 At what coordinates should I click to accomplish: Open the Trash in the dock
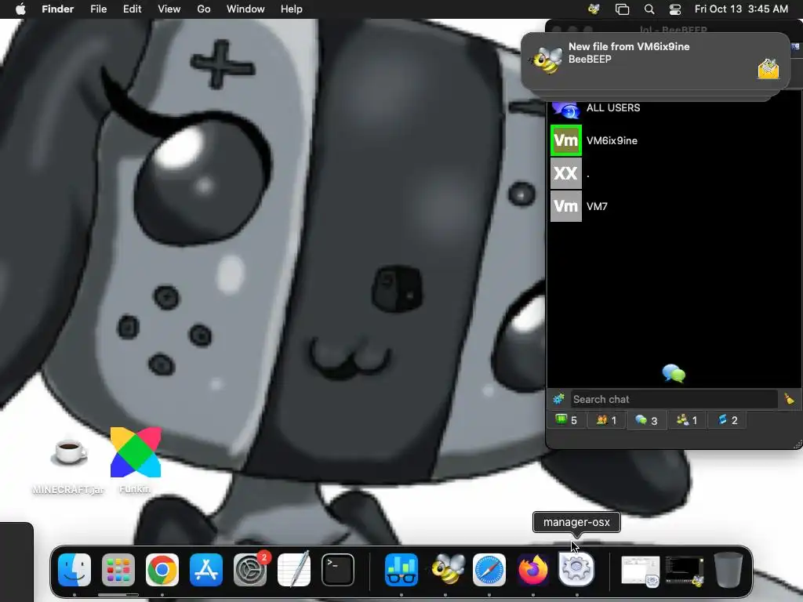tap(729, 570)
